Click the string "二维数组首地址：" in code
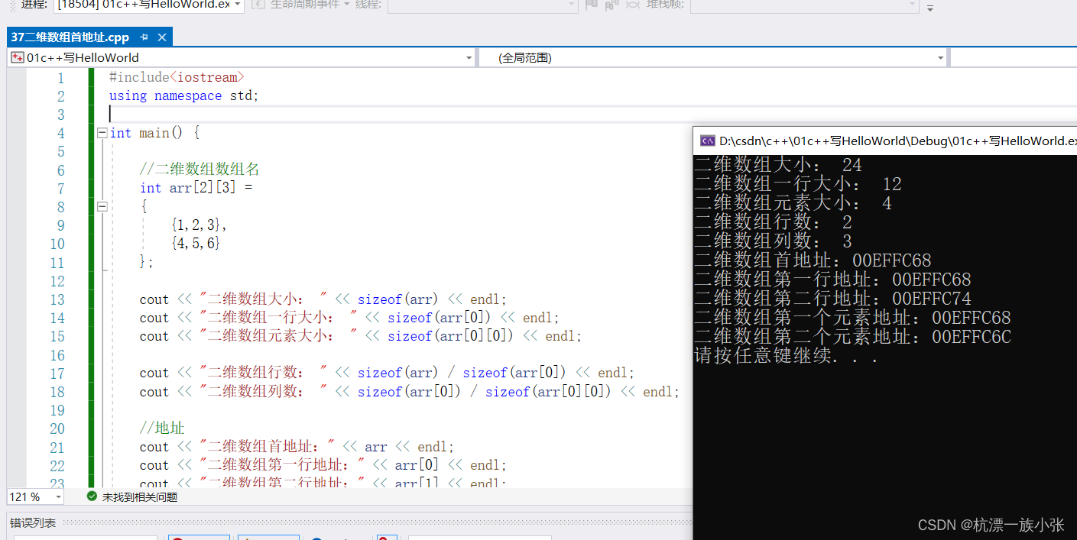The image size is (1077, 540). pos(268,447)
